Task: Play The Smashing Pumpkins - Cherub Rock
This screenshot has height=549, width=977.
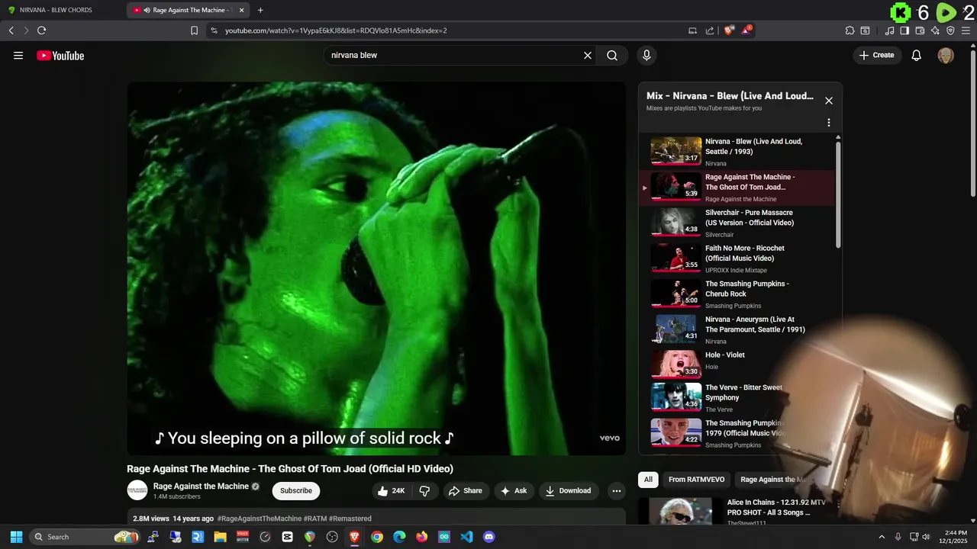Action: pos(737,294)
